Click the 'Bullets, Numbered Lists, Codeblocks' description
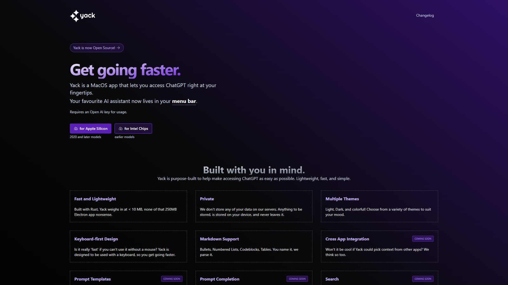 pos(249,252)
